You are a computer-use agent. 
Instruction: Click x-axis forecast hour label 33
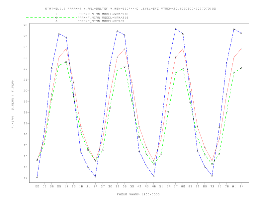click(x=117, y=186)
